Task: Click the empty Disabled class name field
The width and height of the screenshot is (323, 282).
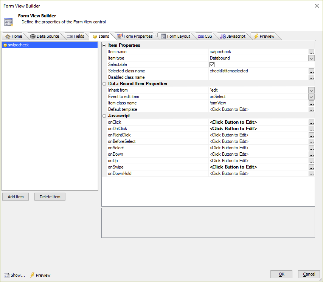Action: [x=258, y=77]
